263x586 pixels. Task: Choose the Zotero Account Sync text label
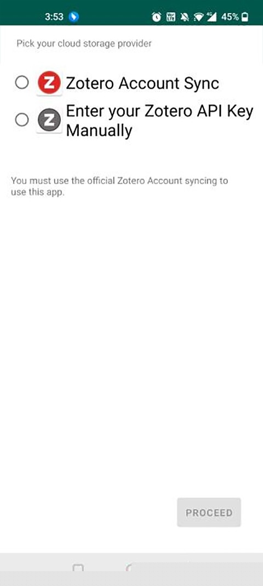pyautogui.click(x=142, y=83)
